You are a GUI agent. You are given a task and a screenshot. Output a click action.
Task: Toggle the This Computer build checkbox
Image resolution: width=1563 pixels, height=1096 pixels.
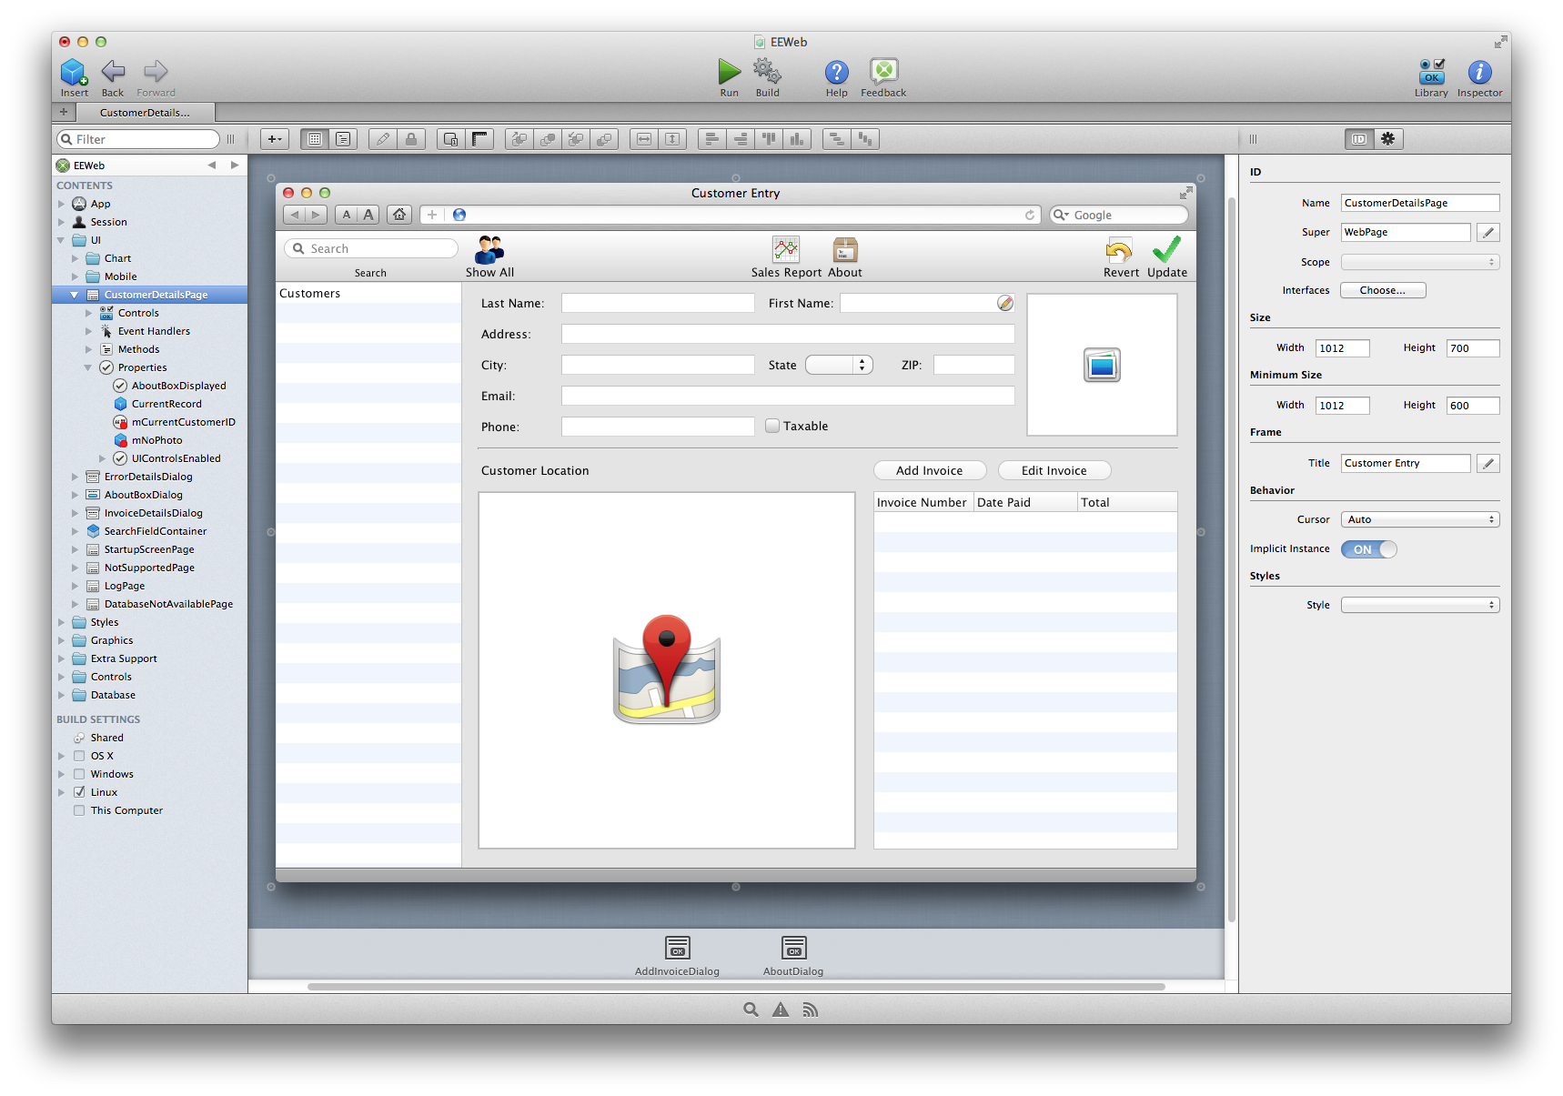coord(79,810)
